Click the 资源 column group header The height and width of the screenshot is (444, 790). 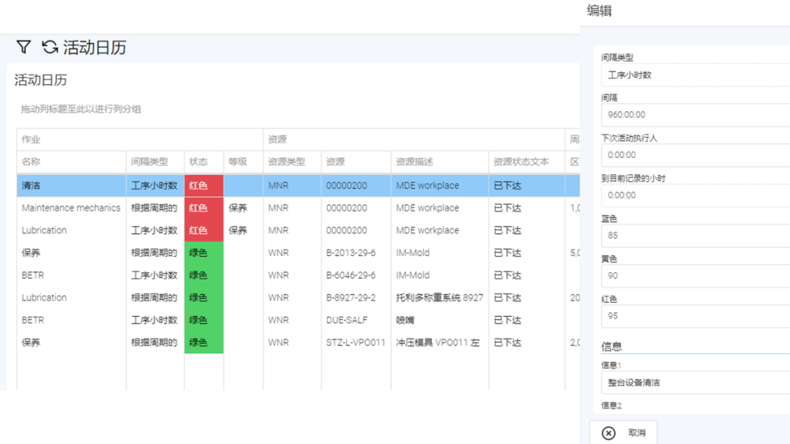pyautogui.click(x=414, y=139)
